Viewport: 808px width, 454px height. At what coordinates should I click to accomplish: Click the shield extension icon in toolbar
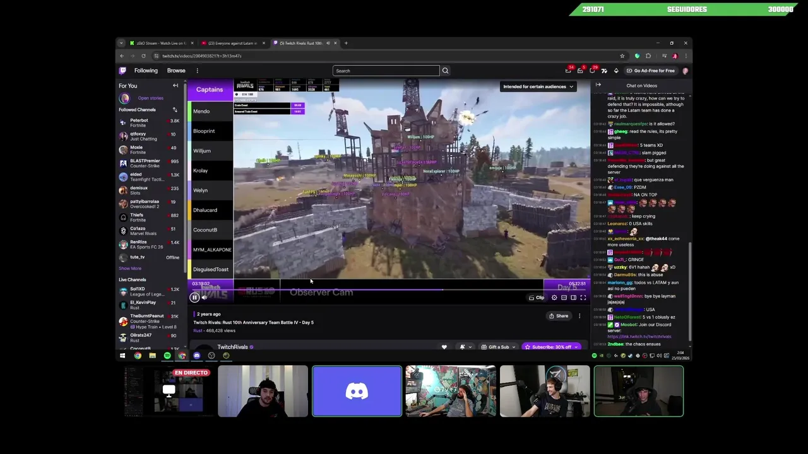point(637,56)
